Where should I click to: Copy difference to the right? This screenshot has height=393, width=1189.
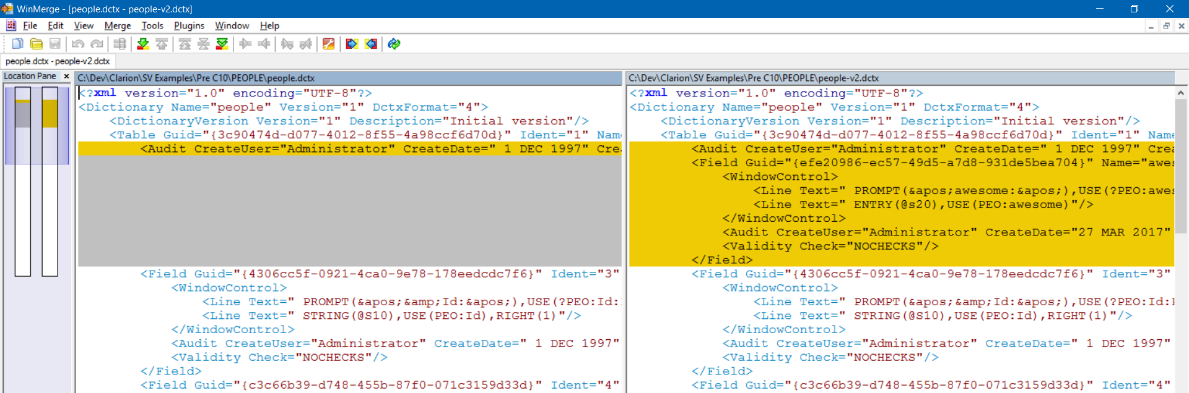[245, 44]
